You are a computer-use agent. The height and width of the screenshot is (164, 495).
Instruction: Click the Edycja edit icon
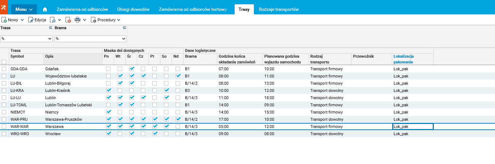pyautogui.click(x=31, y=20)
